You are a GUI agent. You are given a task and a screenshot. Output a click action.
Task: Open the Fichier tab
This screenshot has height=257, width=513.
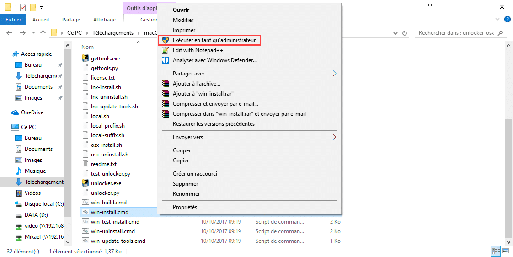[13, 20]
